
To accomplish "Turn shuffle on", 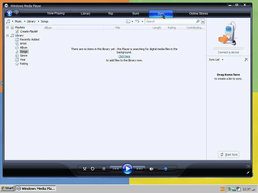I will pos(85,169).
